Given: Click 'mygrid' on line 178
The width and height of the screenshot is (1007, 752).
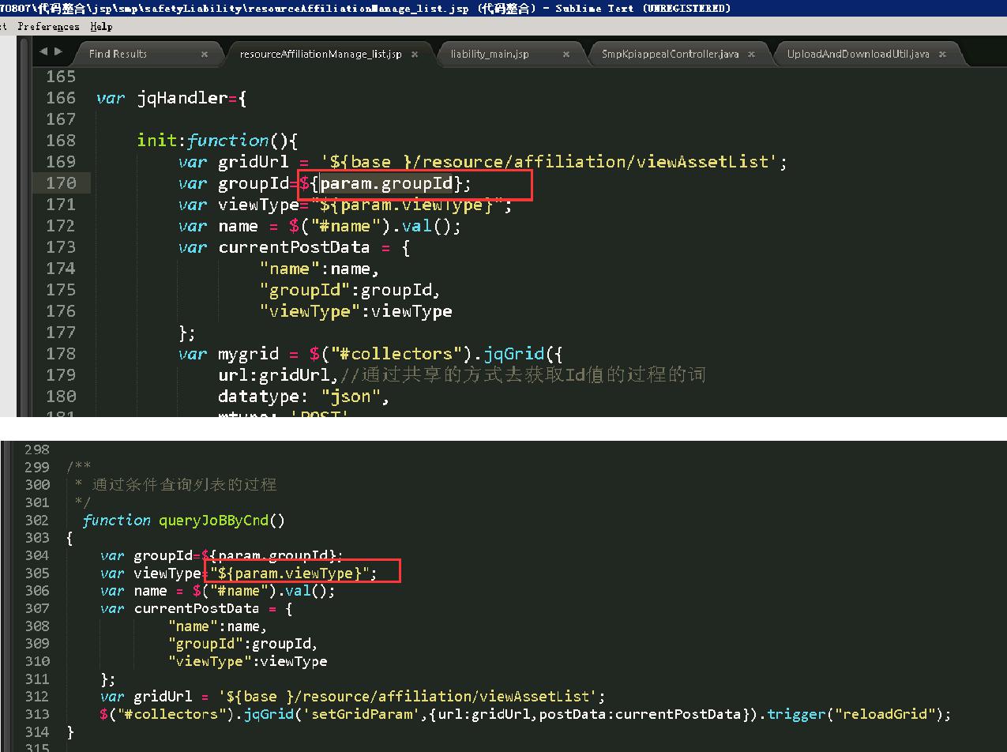Looking at the screenshot, I should point(249,354).
